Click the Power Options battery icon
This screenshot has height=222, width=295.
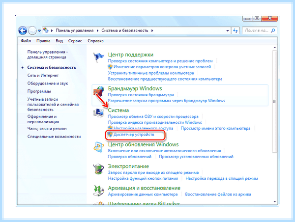tap(99, 169)
